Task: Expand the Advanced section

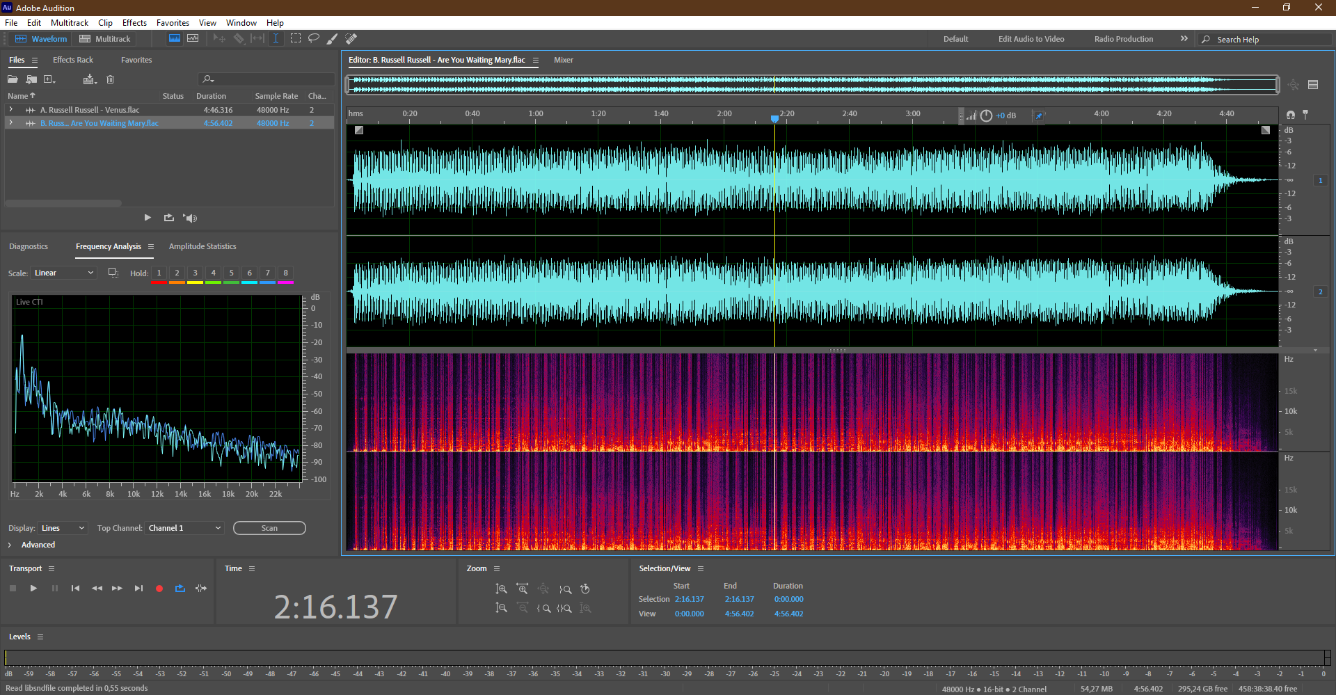Action: pyautogui.click(x=10, y=545)
